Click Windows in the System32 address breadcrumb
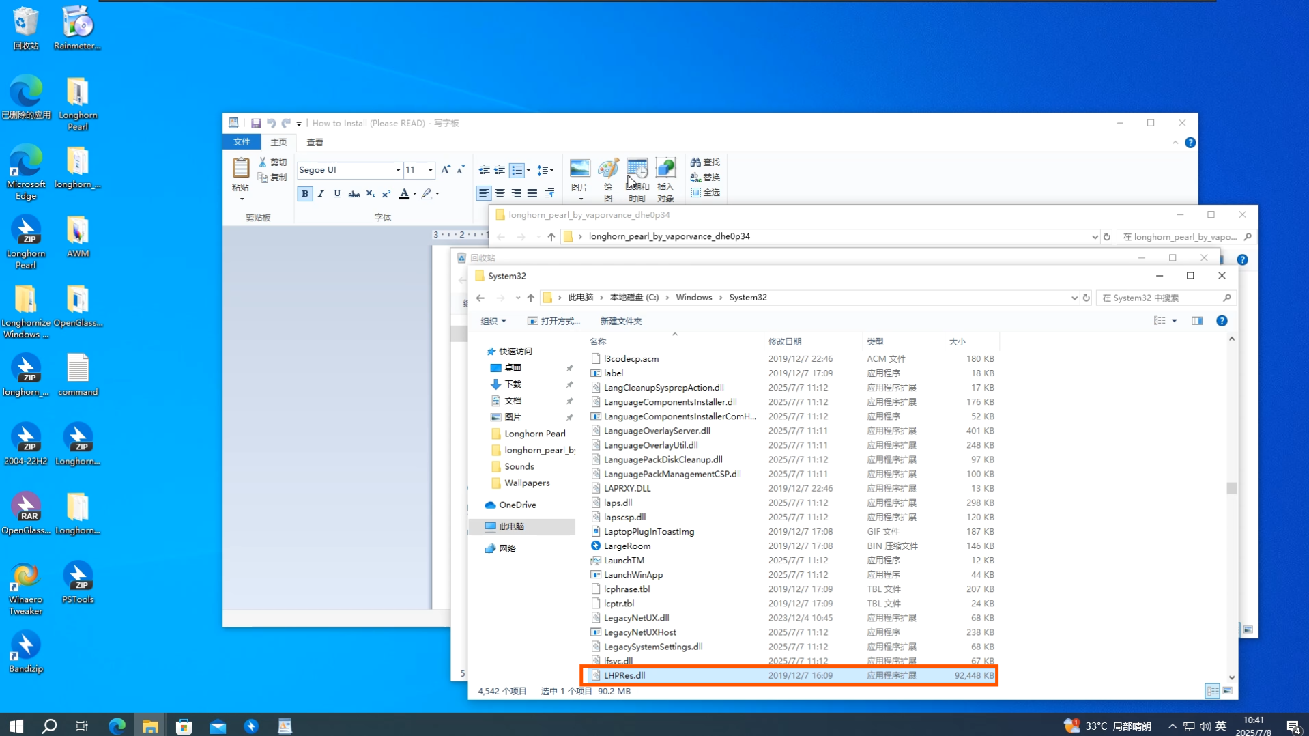1309x736 pixels. [693, 298]
